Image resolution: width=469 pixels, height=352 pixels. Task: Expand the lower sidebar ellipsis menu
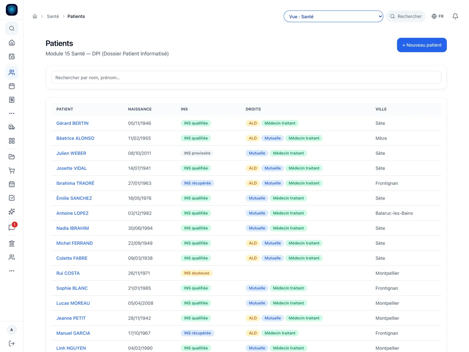pos(12,271)
